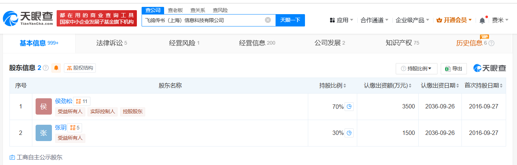Open the 经营风险 tab
This screenshot has height=165, width=517.
(x=184, y=43)
